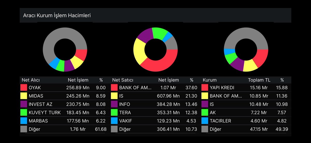
Task: Click the yellow swatch beside MIDAS
Action: pos(24,96)
